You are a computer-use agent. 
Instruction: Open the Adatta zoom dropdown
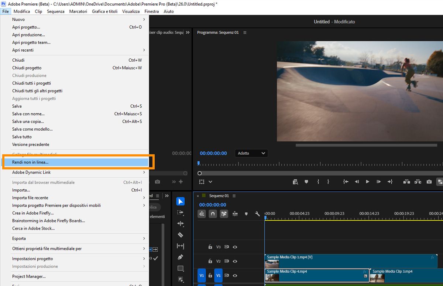pyautogui.click(x=251, y=153)
